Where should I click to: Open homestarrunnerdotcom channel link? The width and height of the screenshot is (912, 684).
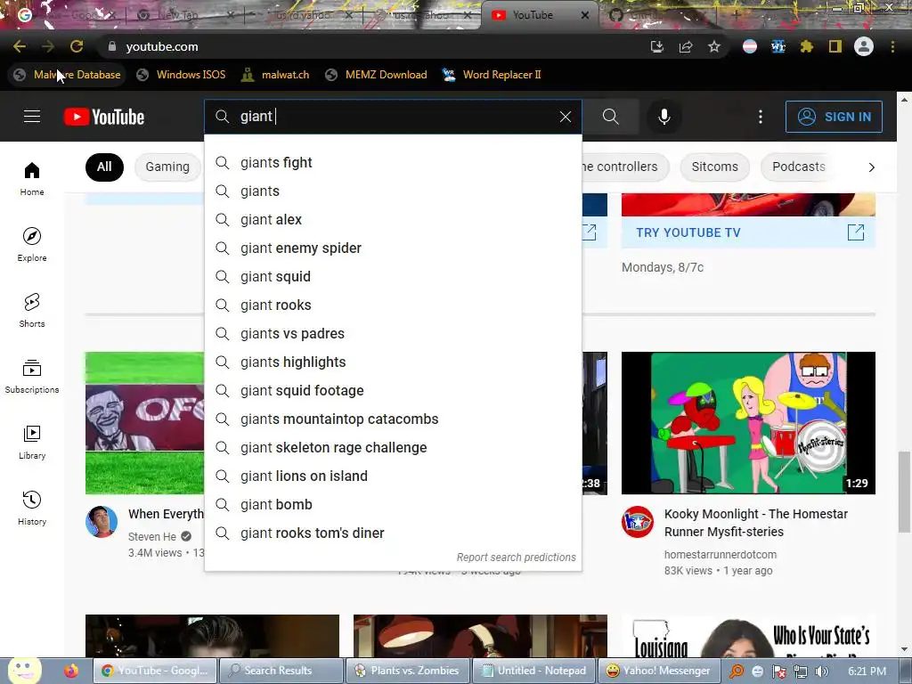point(720,555)
